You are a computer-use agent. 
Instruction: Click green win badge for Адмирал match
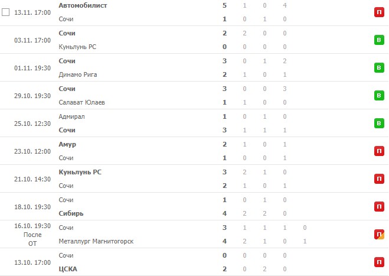click(378, 124)
